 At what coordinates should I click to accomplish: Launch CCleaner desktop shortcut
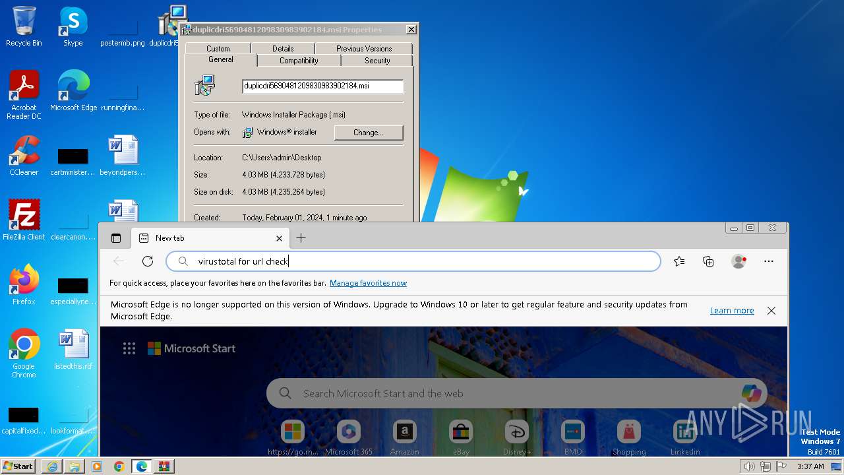click(x=24, y=155)
